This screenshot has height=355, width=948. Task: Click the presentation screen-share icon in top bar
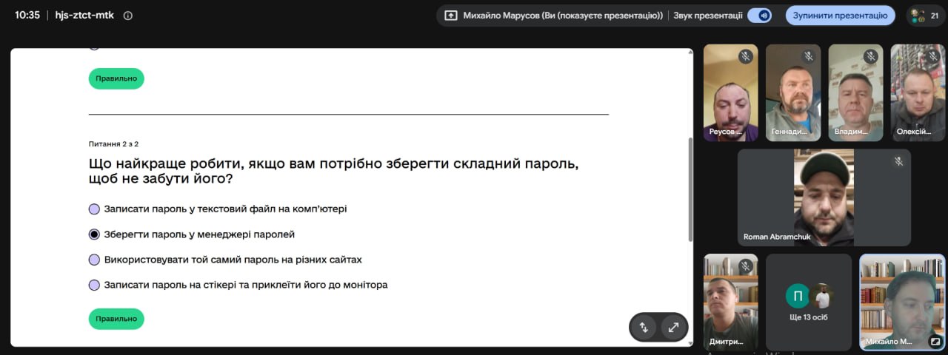coord(450,15)
